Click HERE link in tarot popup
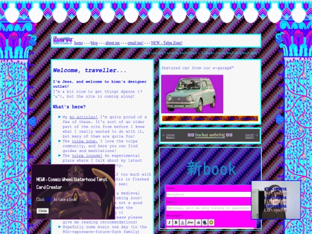 (x=49, y=199)
